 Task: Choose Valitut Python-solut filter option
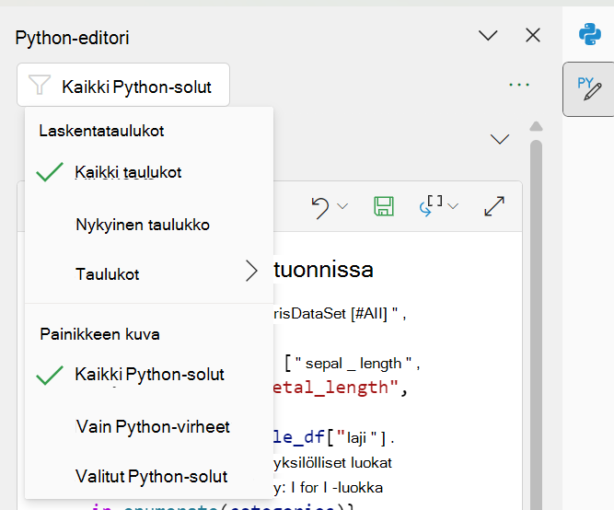point(149,476)
